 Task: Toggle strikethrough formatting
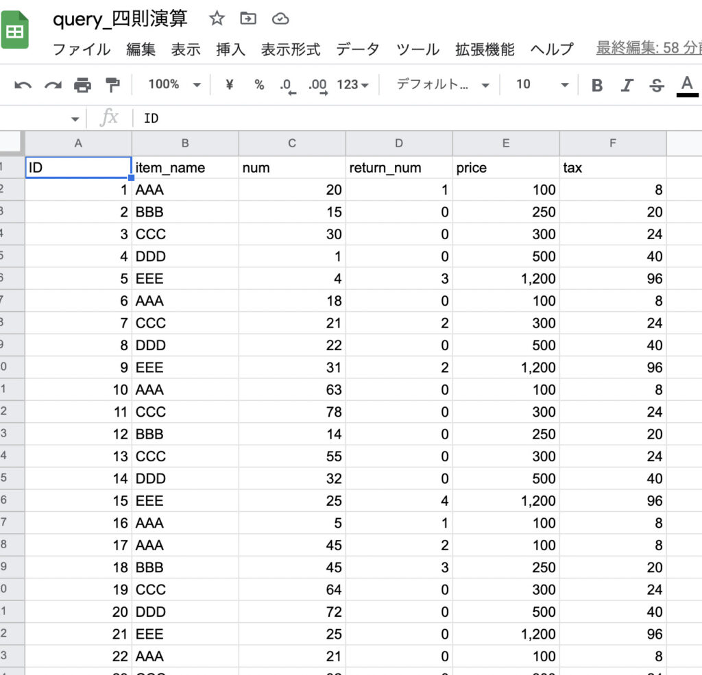tap(657, 85)
